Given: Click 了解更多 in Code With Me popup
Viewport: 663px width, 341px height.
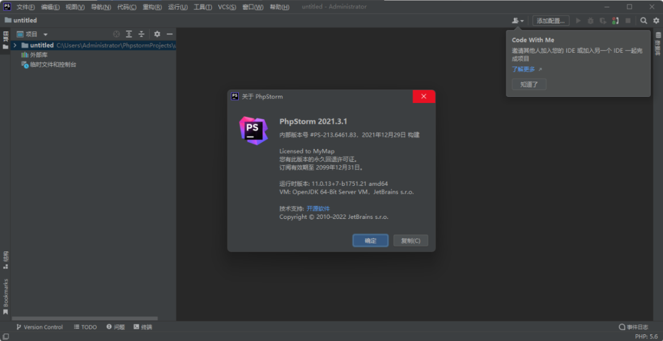Looking at the screenshot, I should 524,69.
